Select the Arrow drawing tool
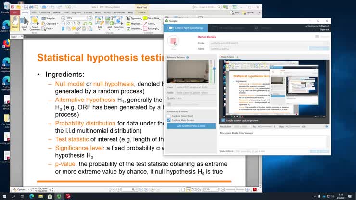Image resolution: width=356 pixels, height=200 pixels. [x=149, y=24]
